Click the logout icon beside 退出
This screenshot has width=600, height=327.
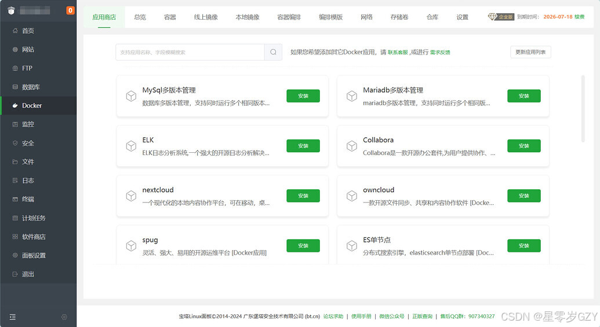pos(15,274)
